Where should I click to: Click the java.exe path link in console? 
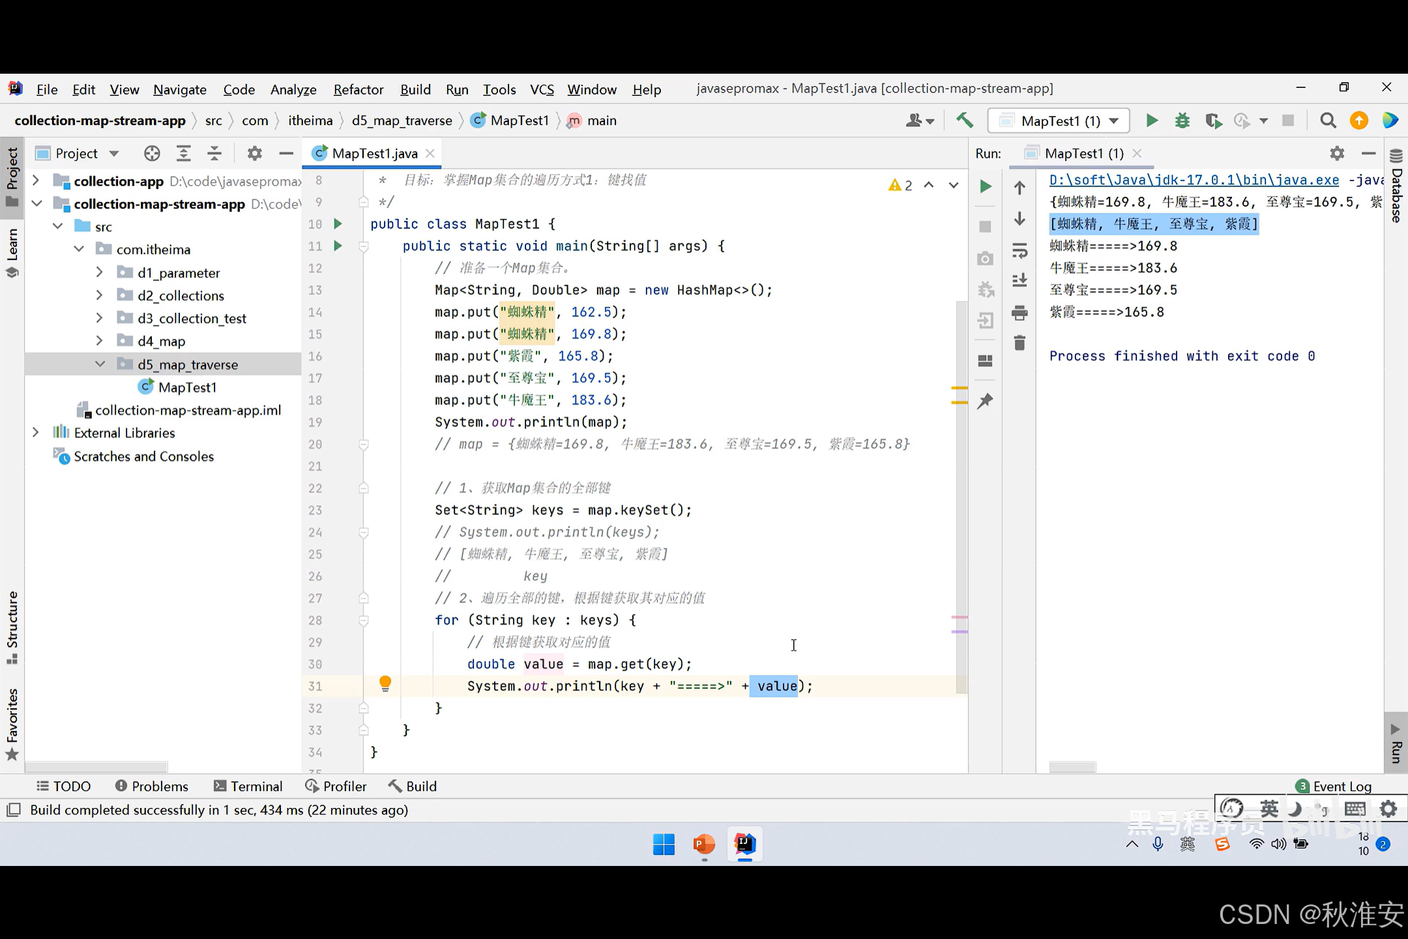(1194, 180)
